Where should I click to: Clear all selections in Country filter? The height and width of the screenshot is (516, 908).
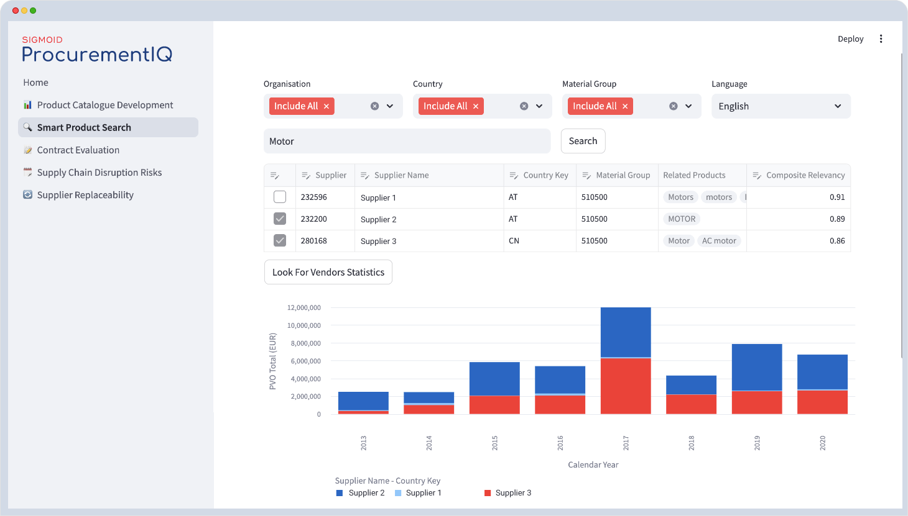click(524, 106)
